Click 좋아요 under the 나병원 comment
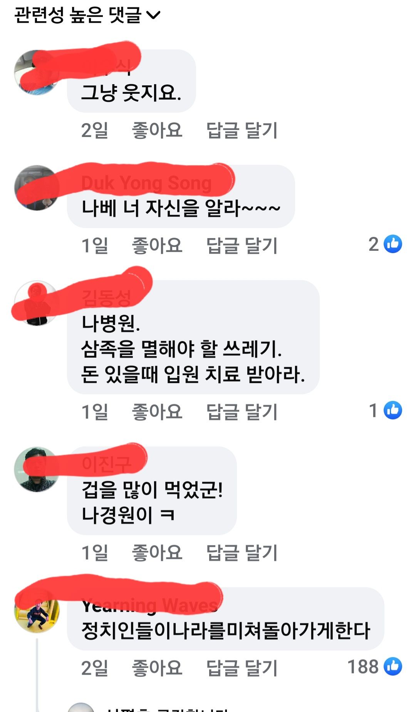The width and height of the screenshot is (416, 712). coord(157,412)
